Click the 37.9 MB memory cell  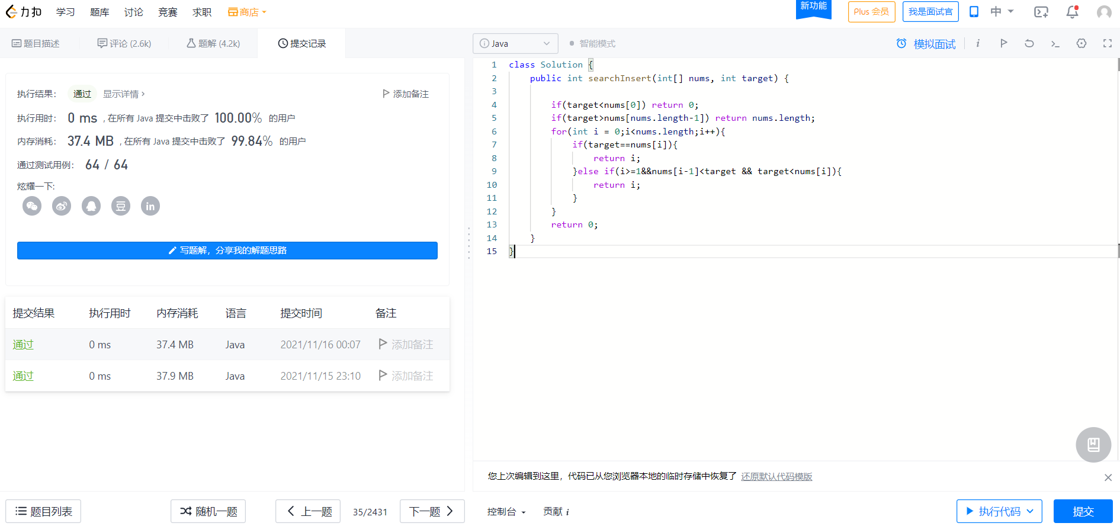point(175,376)
